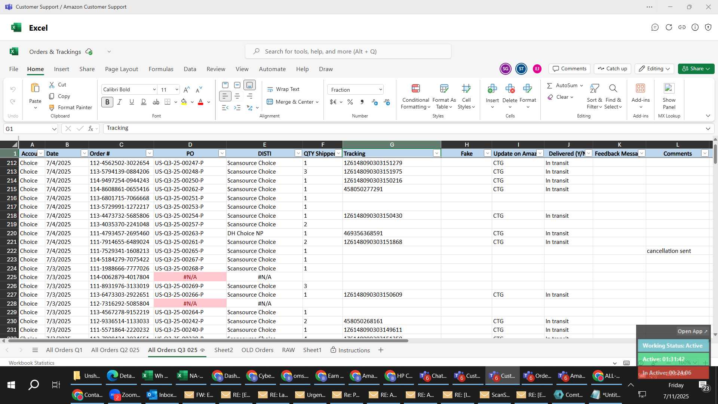Add a new sheet
This screenshot has width=718, height=404.
pyautogui.click(x=381, y=350)
